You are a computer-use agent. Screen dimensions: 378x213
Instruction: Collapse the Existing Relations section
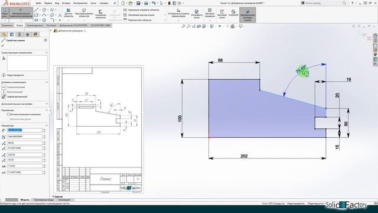[46, 53]
